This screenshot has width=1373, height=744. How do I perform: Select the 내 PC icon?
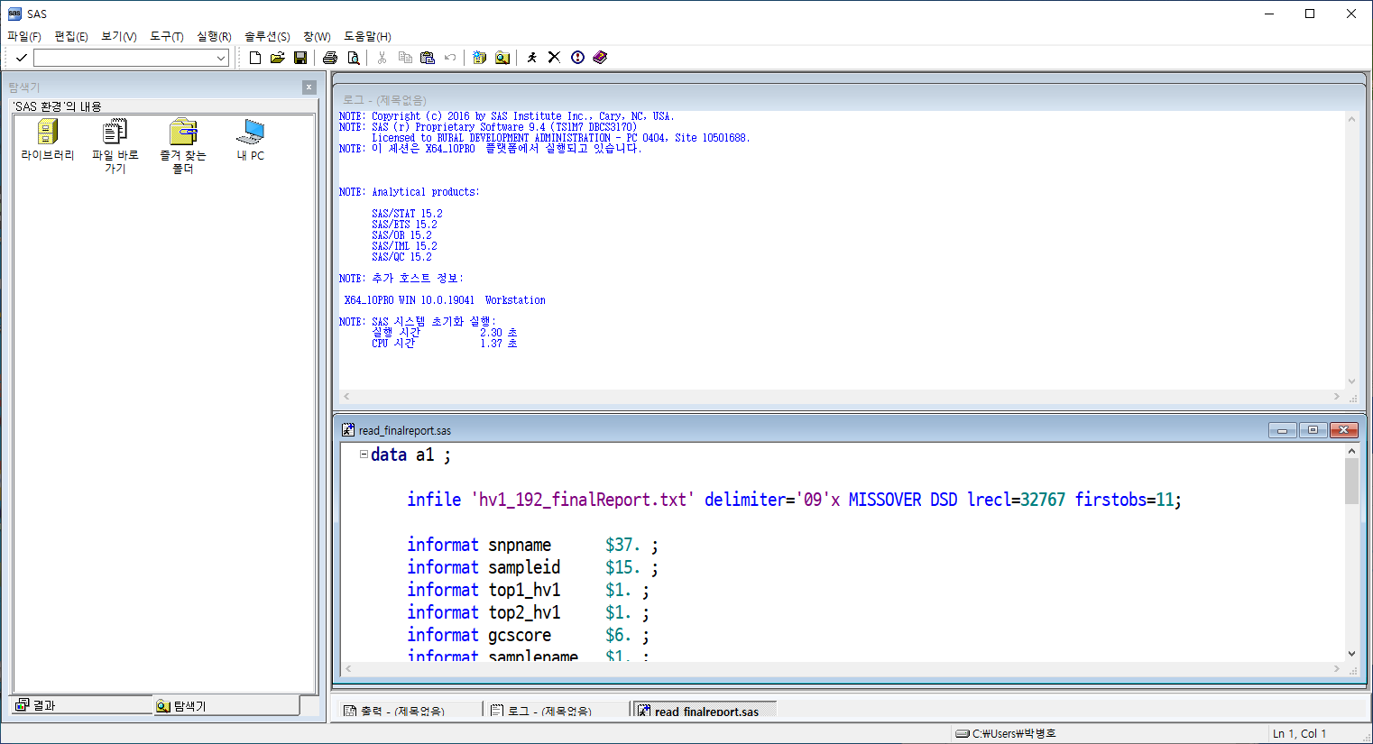point(251,141)
